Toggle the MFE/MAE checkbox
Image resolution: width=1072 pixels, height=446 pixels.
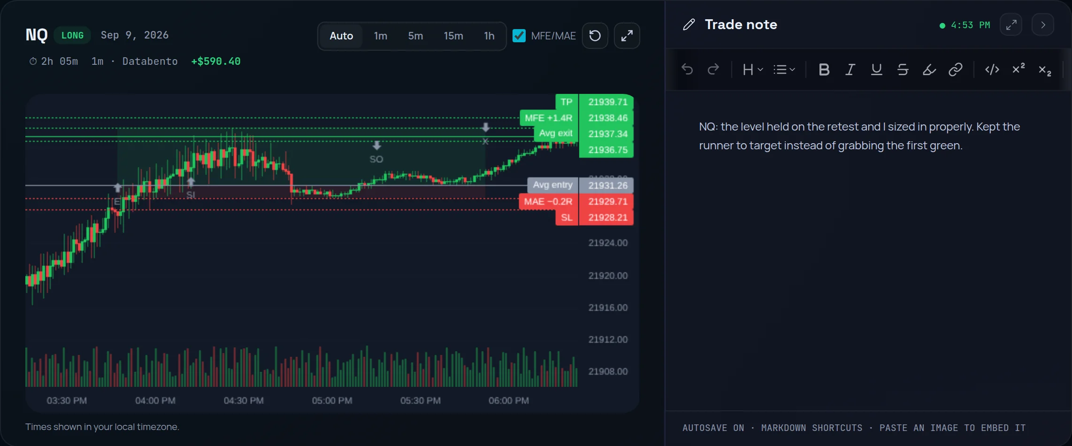[519, 36]
